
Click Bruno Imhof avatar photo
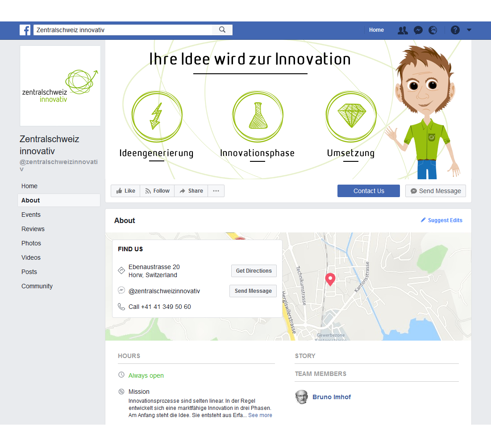[x=302, y=397]
